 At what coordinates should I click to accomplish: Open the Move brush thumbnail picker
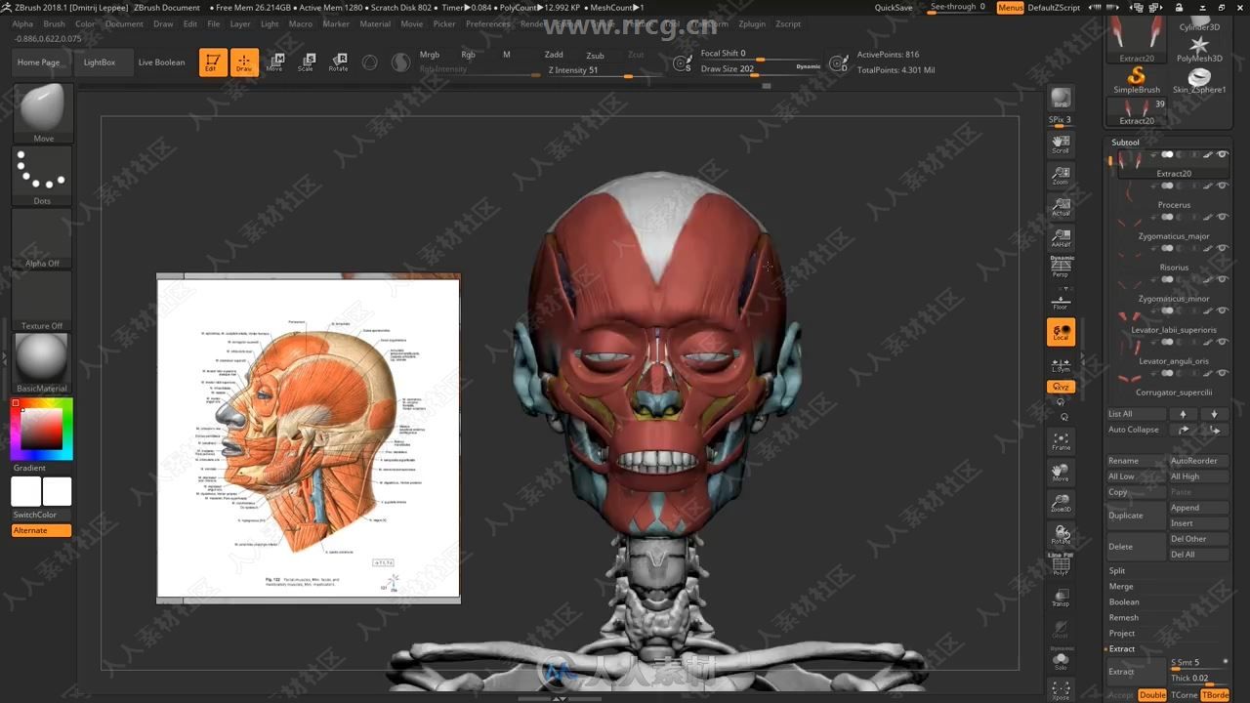[43, 114]
